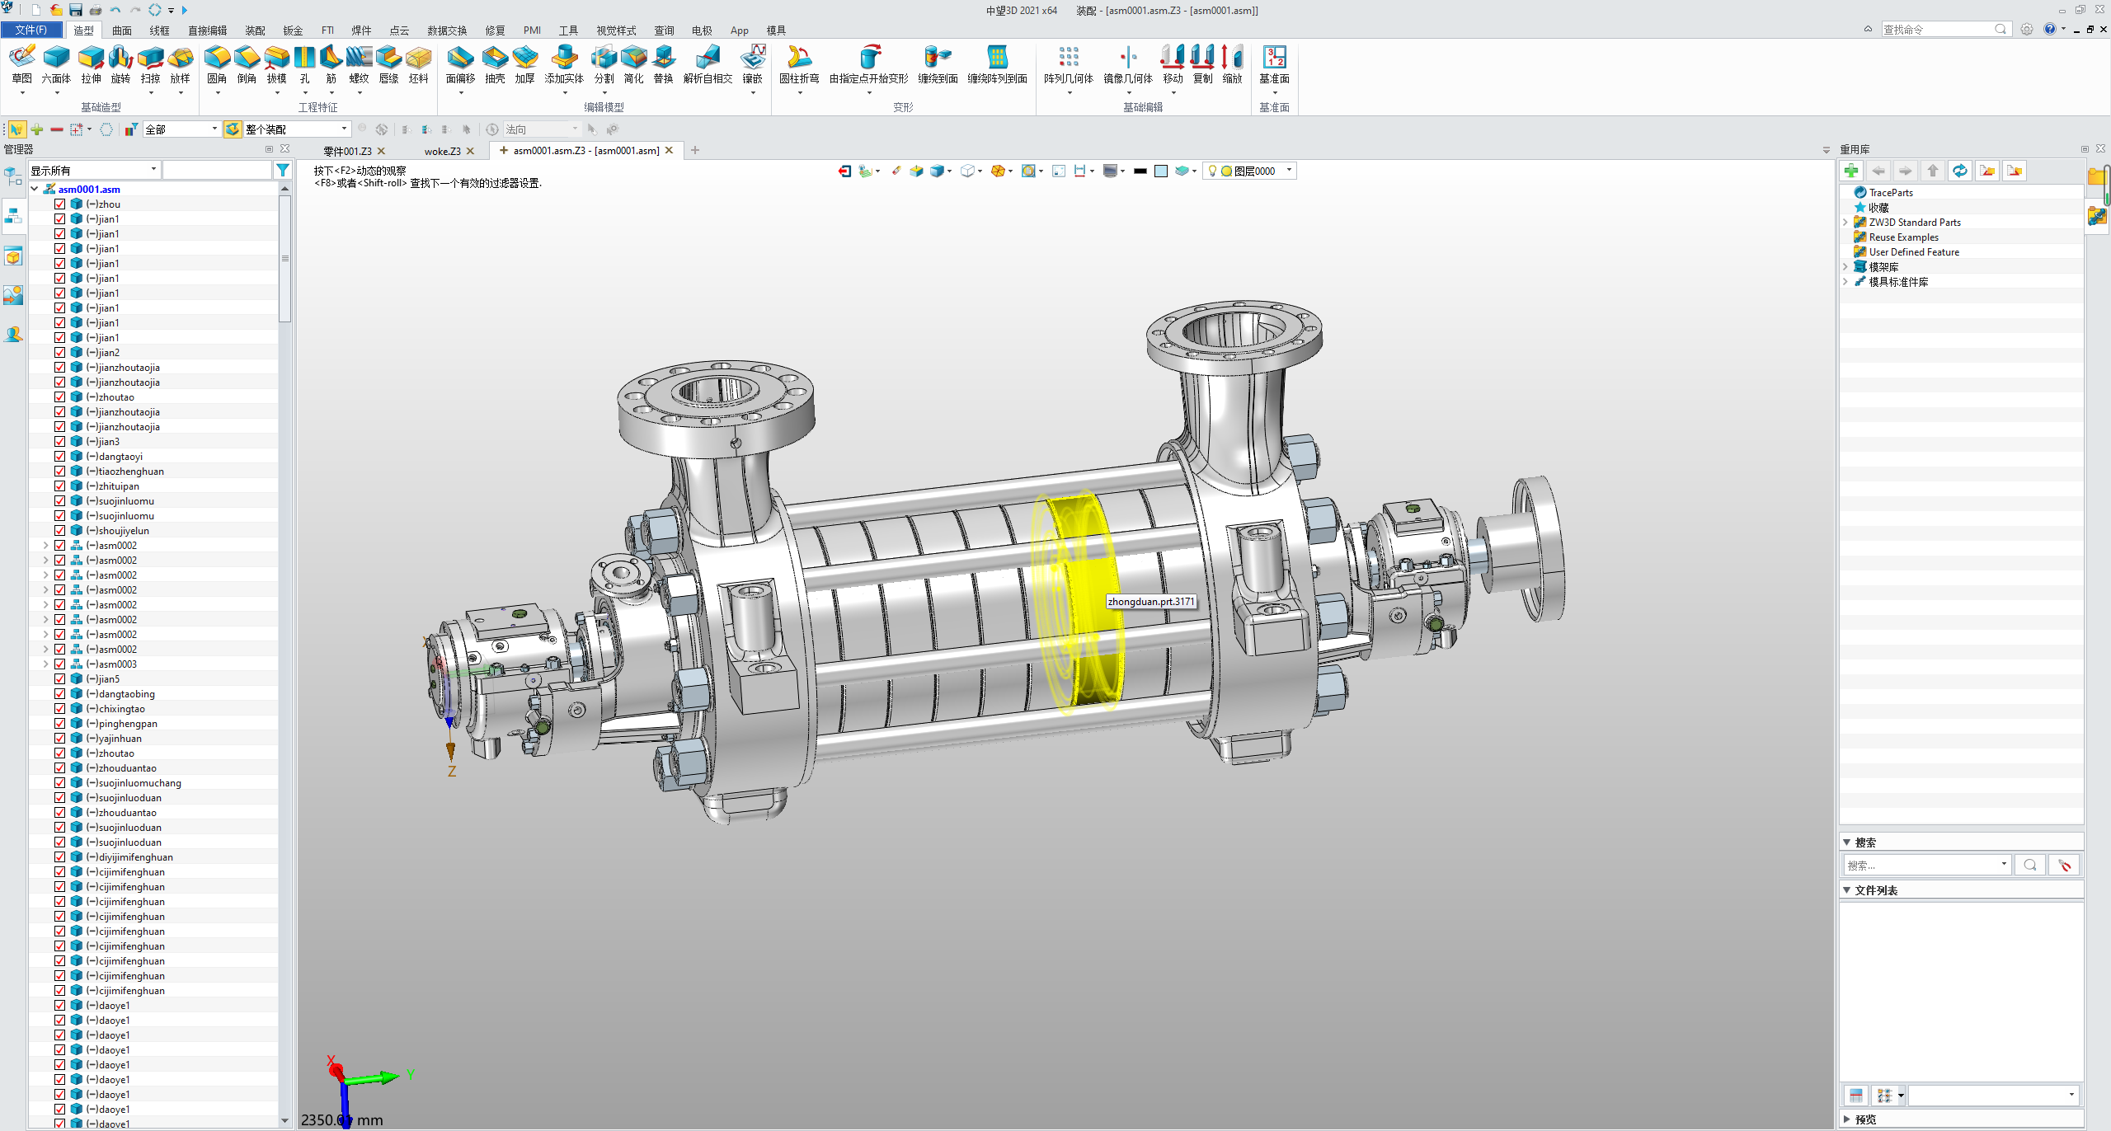
Task: Click the refresh icon in reuse library
Action: tap(1959, 171)
